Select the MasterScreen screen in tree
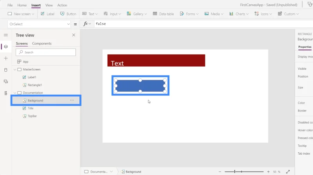This screenshot has width=313, height=175. coord(32,70)
